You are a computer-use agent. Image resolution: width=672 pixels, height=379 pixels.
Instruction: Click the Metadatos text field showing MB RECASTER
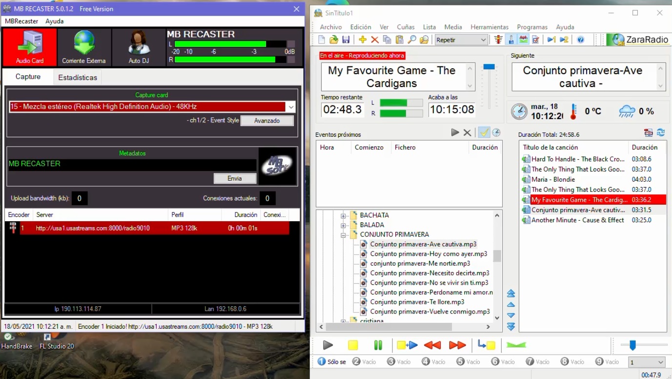(x=132, y=164)
